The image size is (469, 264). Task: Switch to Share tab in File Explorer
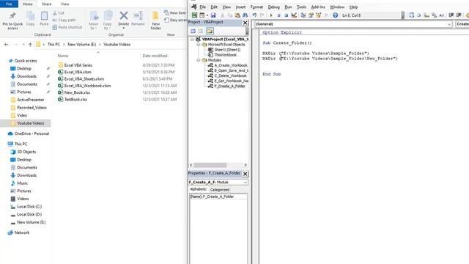(x=46, y=4)
